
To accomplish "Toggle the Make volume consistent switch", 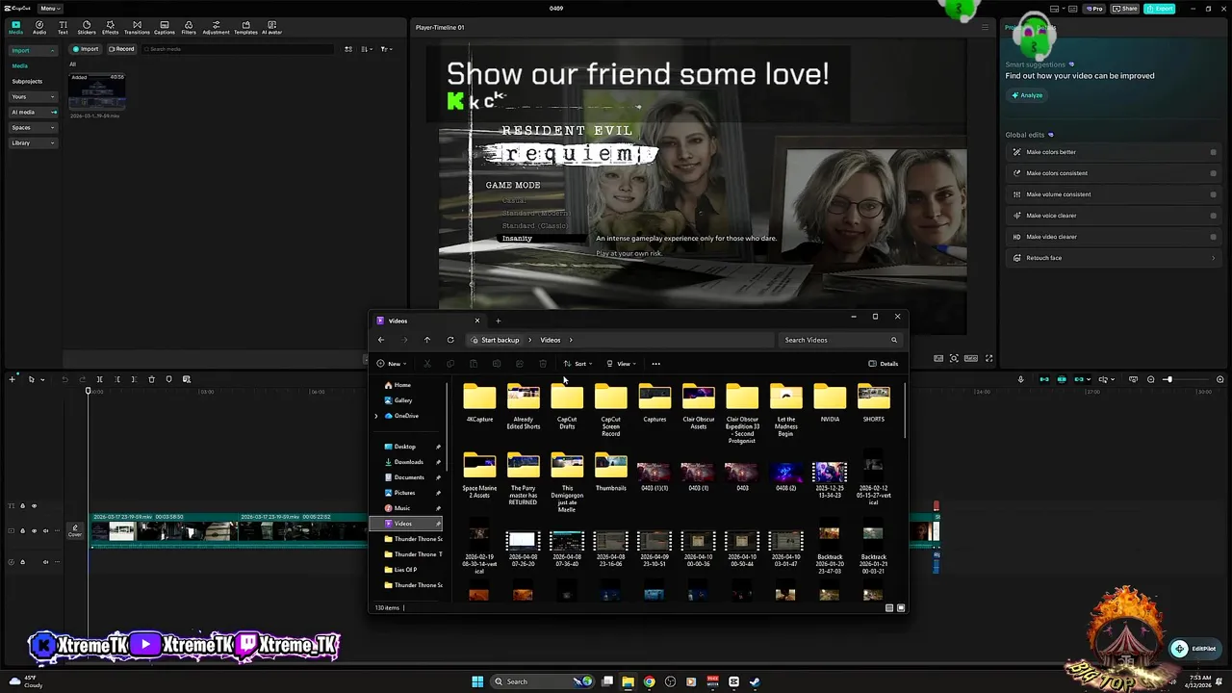I will [1213, 194].
